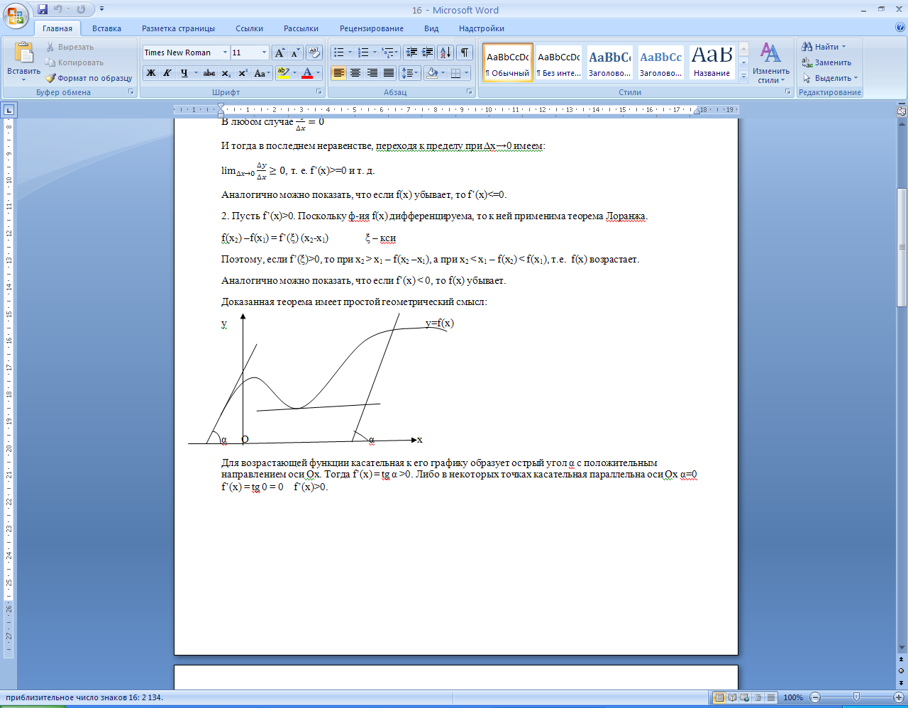Center align the text
This screenshot has width=908, height=708.
pyautogui.click(x=355, y=73)
